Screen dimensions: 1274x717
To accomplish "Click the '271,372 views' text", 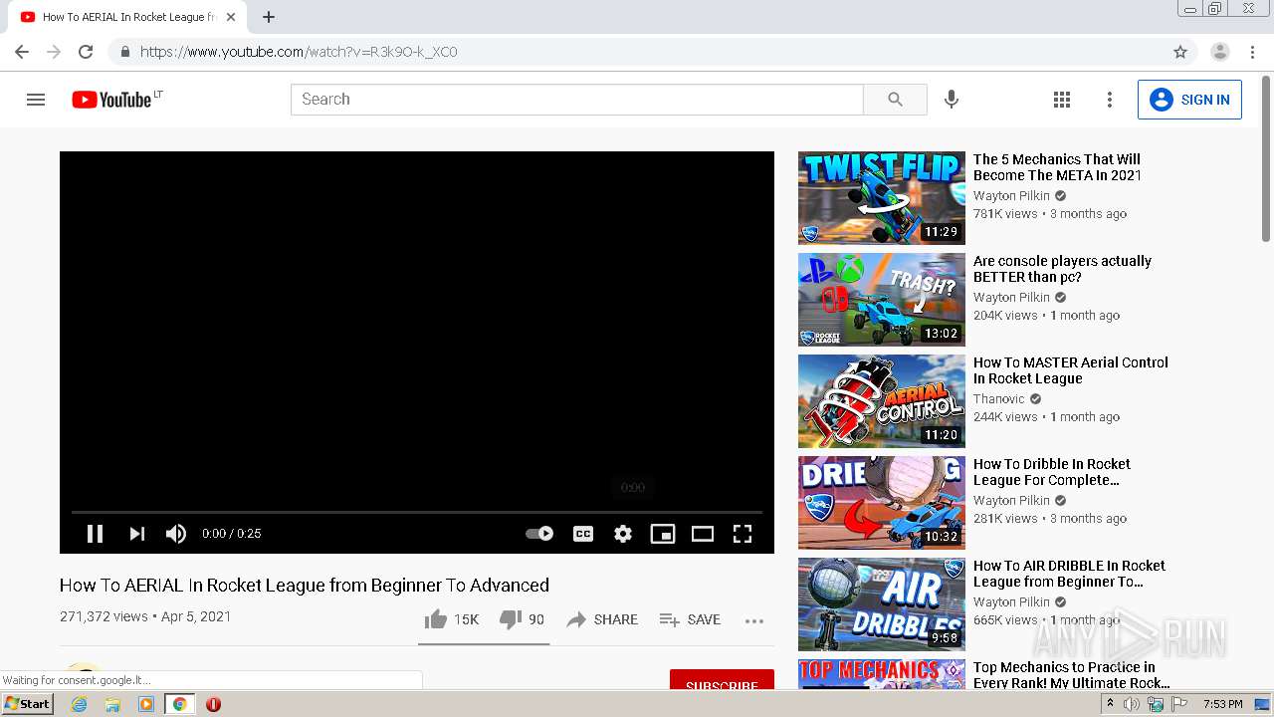I will pyautogui.click(x=104, y=616).
